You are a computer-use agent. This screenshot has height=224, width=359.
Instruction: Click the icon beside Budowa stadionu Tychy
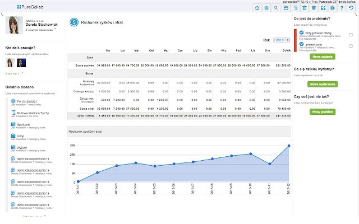(13, 113)
